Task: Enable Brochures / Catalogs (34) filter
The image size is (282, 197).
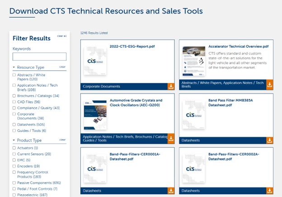Action: [x=14, y=96]
